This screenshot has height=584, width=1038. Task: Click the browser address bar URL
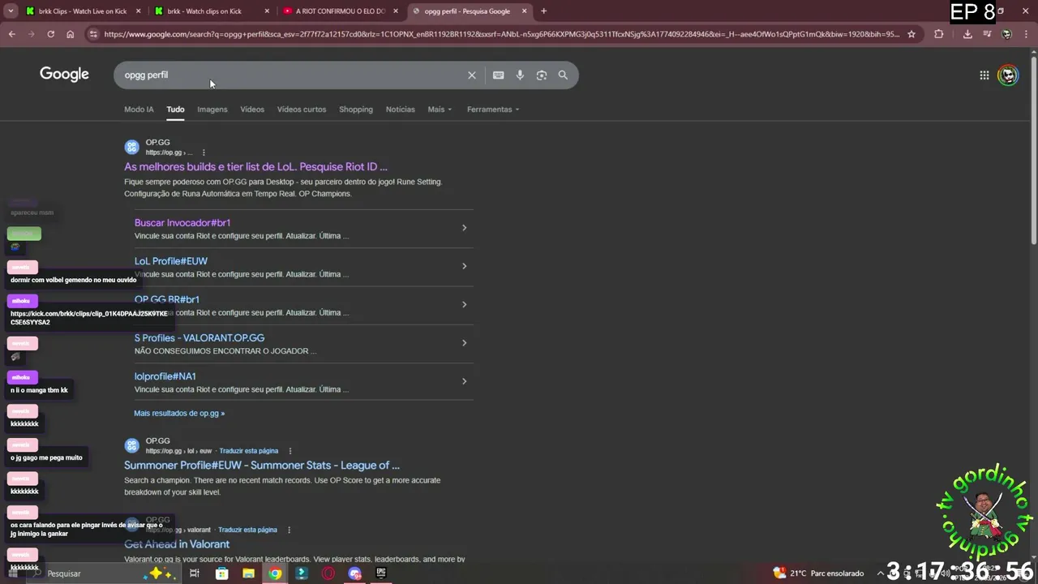(x=501, y=34)
